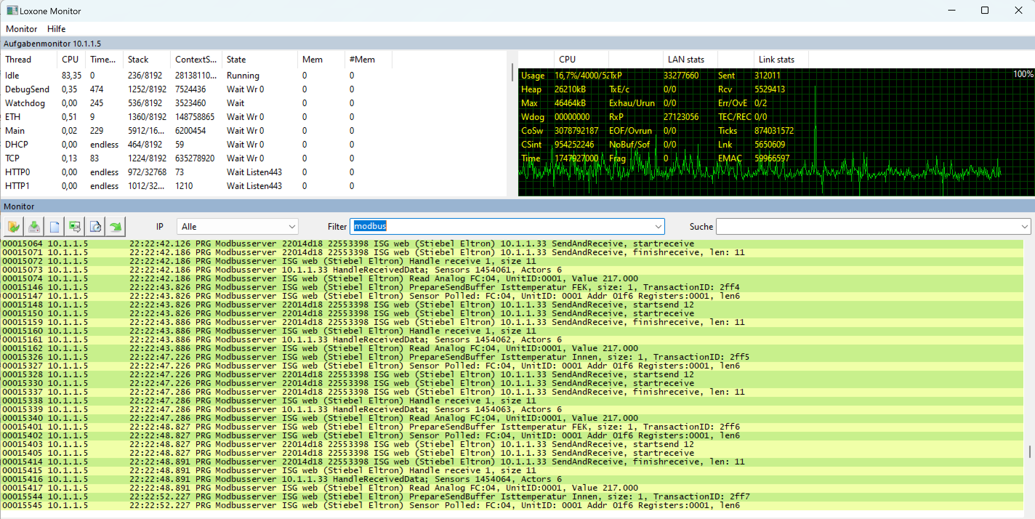
Task: Click the Thread column header
Action: click(18, 60)
